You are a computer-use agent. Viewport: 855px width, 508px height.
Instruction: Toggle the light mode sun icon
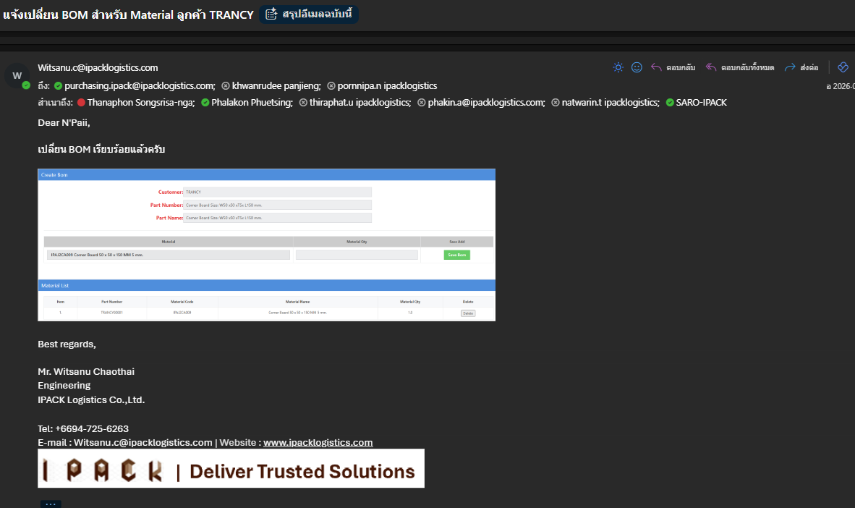(618, 67)
